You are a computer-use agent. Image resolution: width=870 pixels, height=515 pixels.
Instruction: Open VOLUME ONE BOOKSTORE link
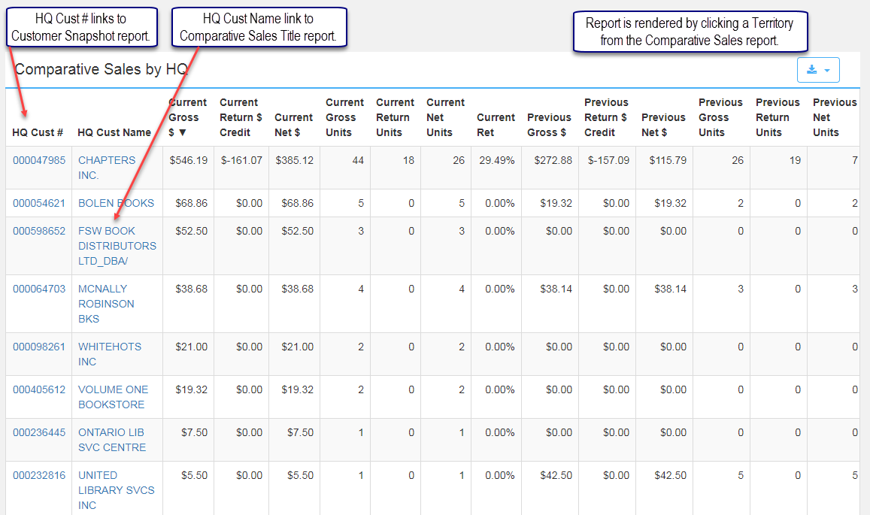(x=114, y=397)
